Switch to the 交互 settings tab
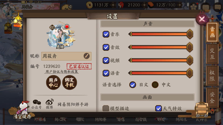This screenshot has width=223, height=125. click(212, 54)
